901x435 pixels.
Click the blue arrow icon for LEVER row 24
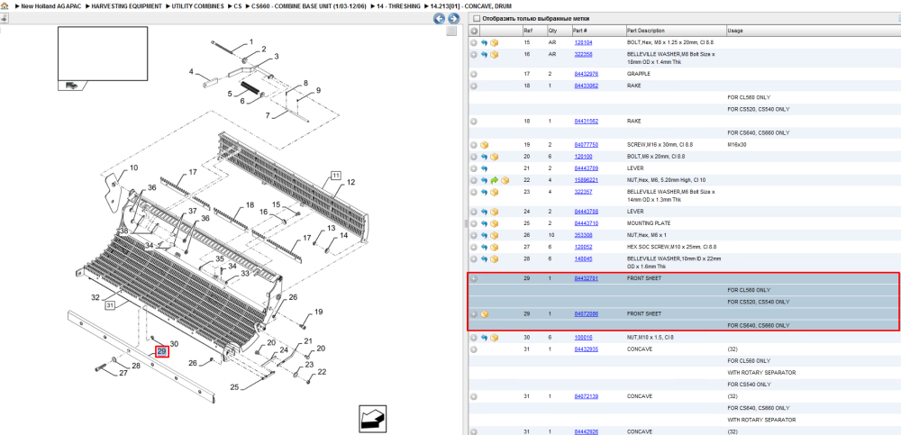pos(484,212)
